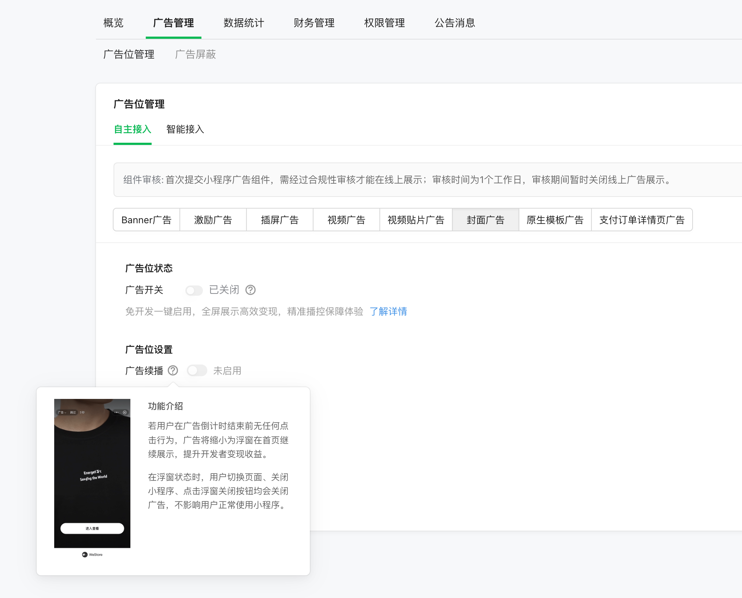Open 公告消息 in top navigation

[455, 23]
